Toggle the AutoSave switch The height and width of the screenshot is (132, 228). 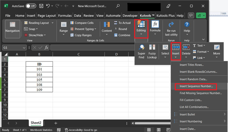coord(31,6)
